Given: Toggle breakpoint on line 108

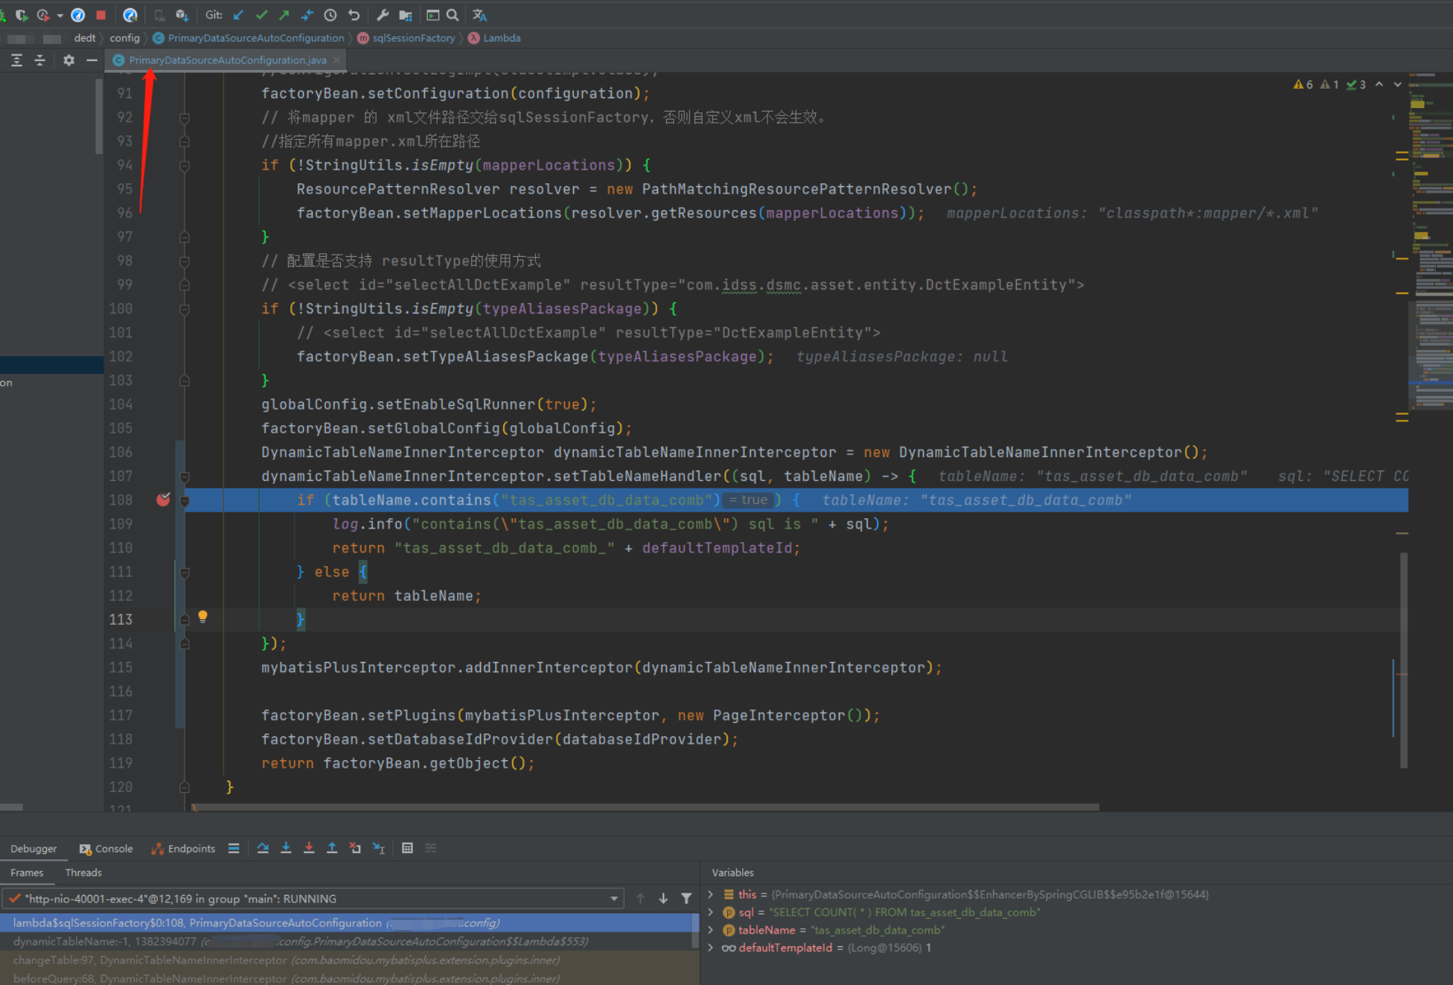Looking at the screenshot, I should [x=163, y=500].
